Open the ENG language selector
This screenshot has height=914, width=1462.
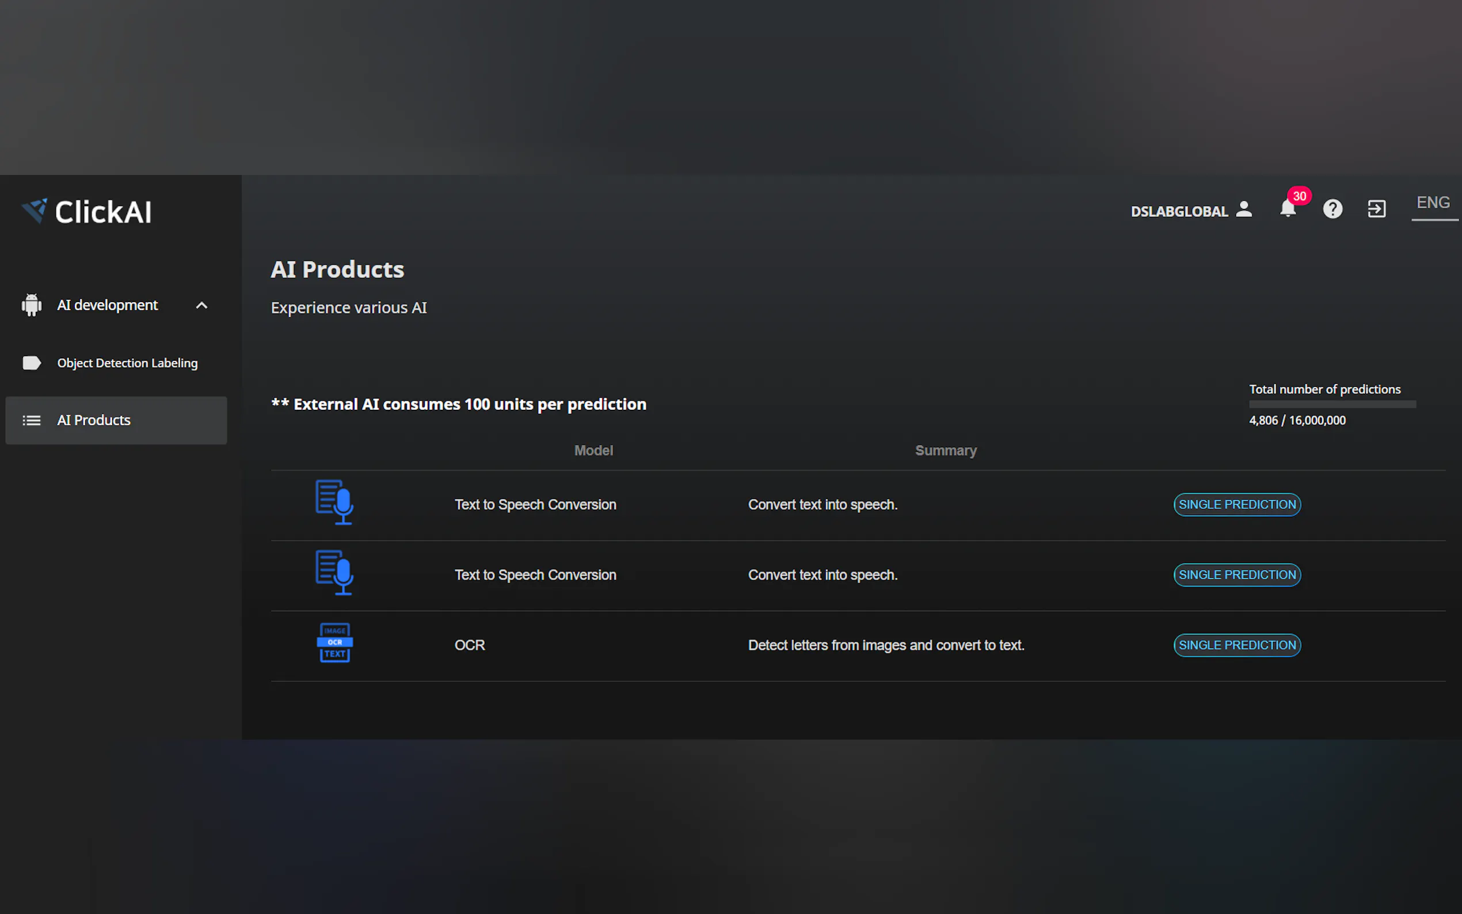pos(1433,203)
